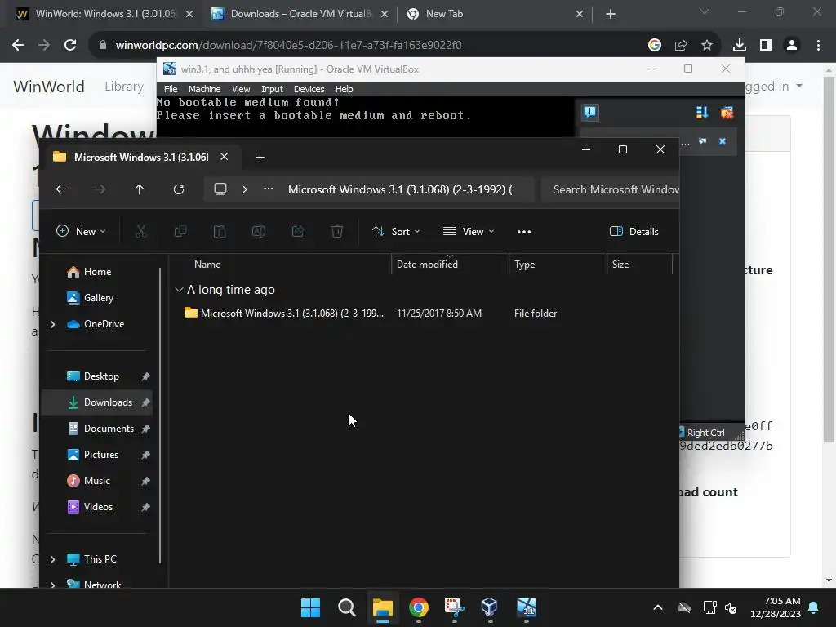This screenshot has width=836, height=627.
Task: Sort files by Date modified column
Action: click(x=427, y=265)
